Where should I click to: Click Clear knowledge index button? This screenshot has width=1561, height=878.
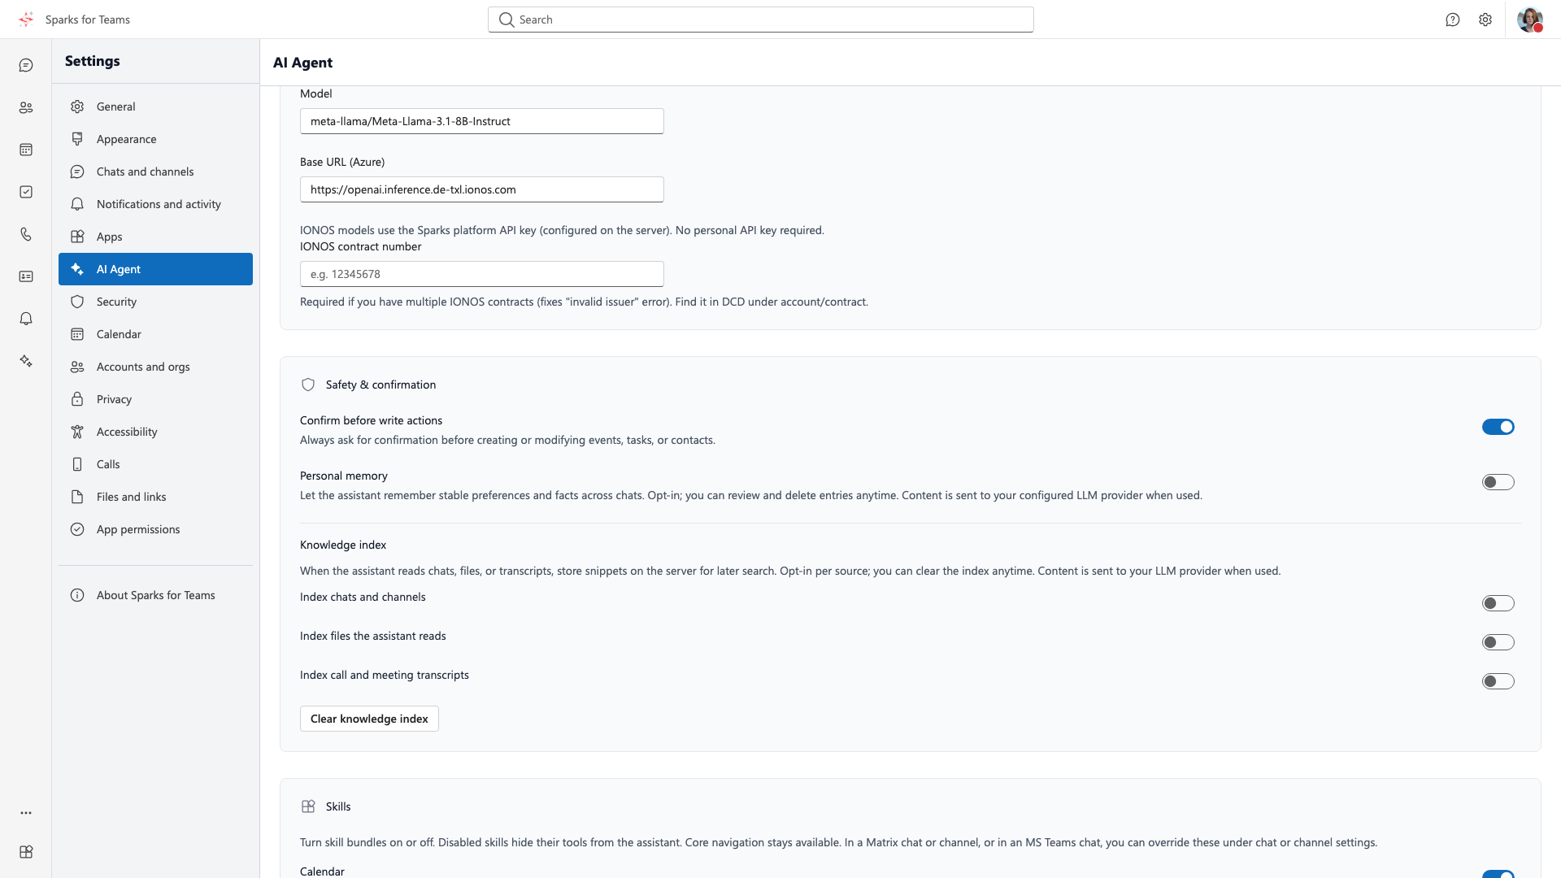[x=369, y=719]
